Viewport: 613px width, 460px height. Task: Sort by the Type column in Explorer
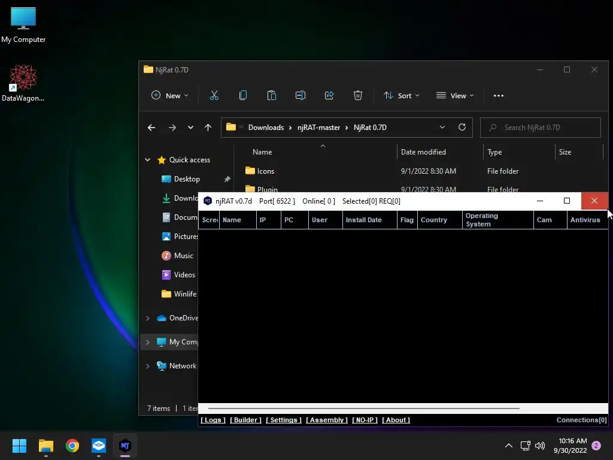494,152
